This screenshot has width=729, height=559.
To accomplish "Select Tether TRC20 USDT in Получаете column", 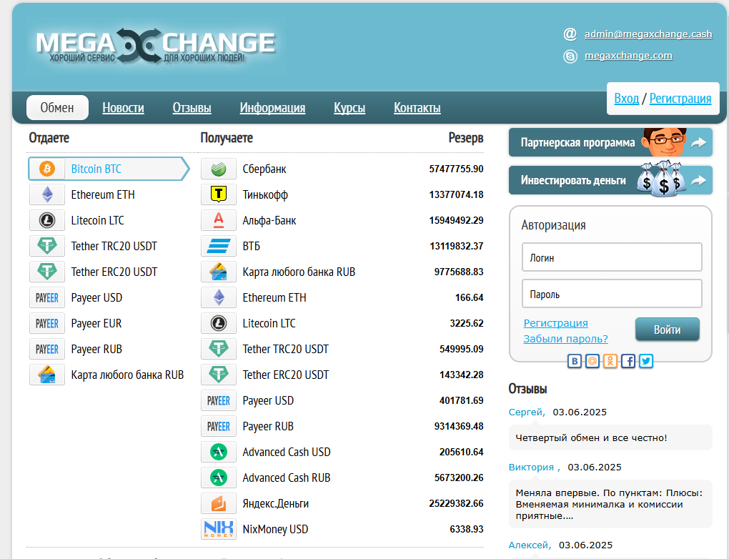I will [285, 349].
